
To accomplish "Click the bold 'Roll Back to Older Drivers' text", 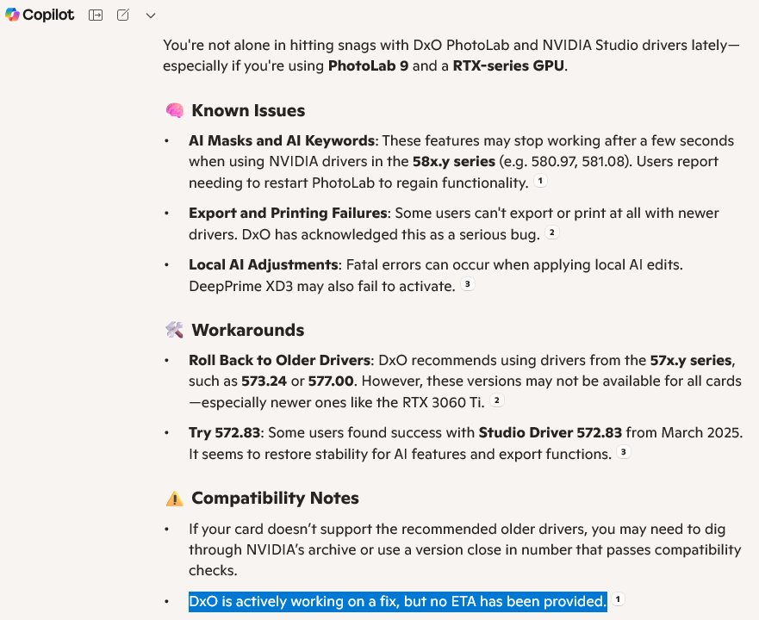I will tap(280, 360).
